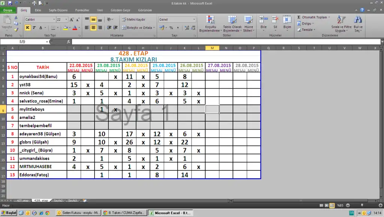Open Koşullu Biçimlendirme conditional formatting
This screenshot has height=217, width=384.
pos(210,24)
